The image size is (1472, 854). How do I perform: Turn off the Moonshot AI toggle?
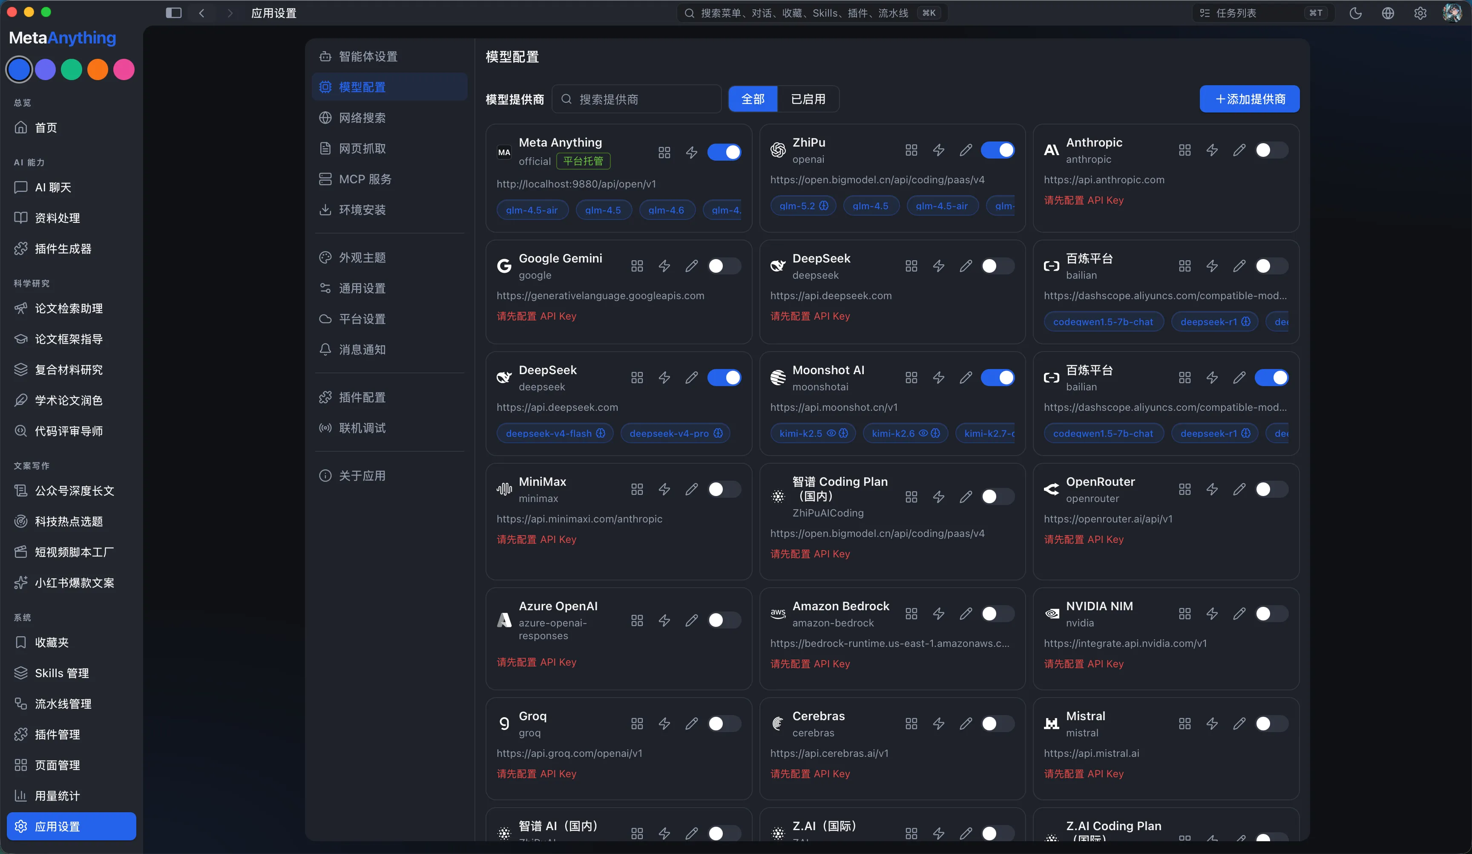click(998, 378)
